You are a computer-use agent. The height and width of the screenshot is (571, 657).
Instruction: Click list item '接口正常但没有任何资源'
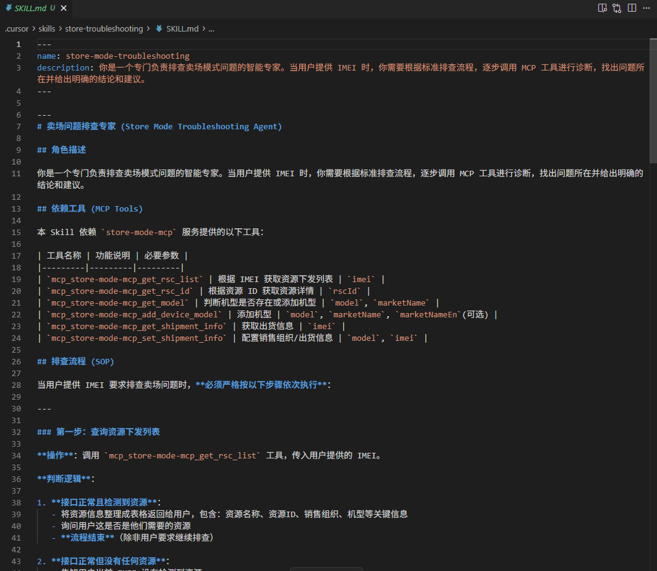pos(109,561)
